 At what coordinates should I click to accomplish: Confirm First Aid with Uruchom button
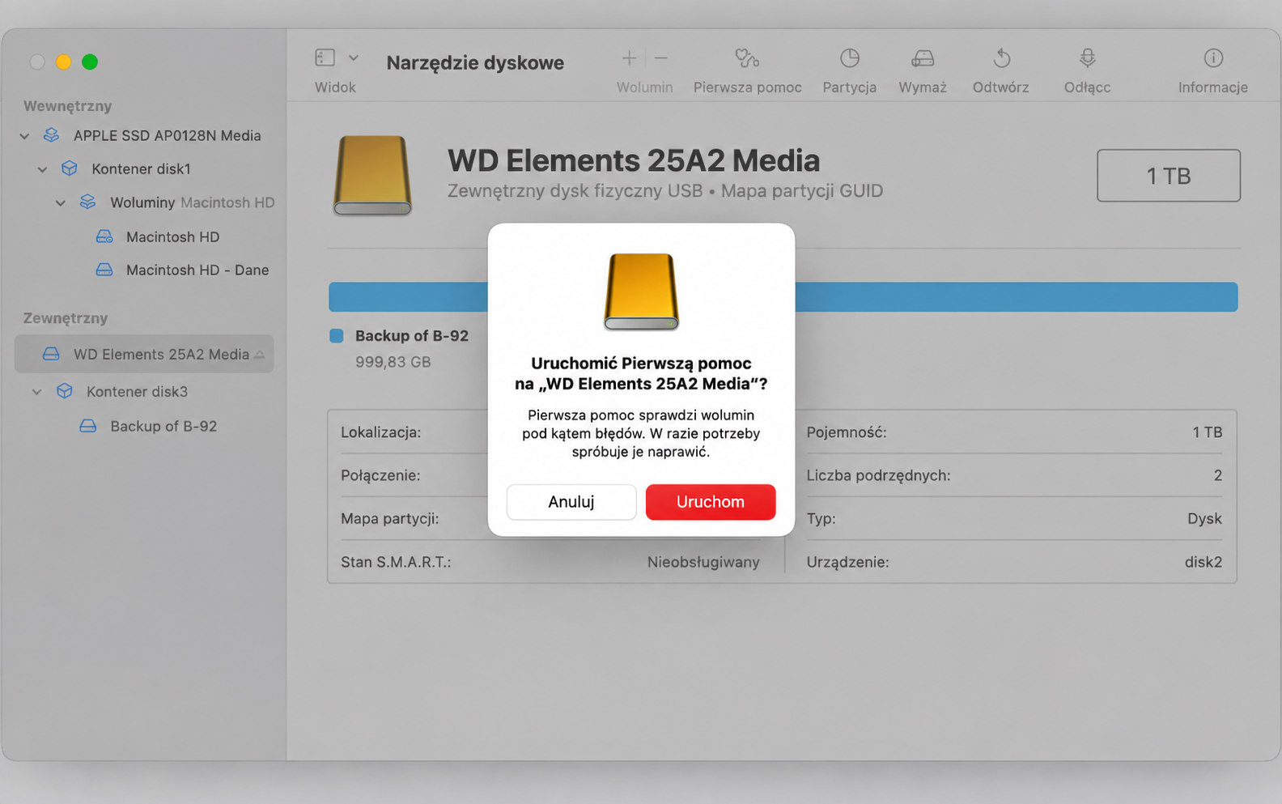pyautogui.click(x=711, y=502)
